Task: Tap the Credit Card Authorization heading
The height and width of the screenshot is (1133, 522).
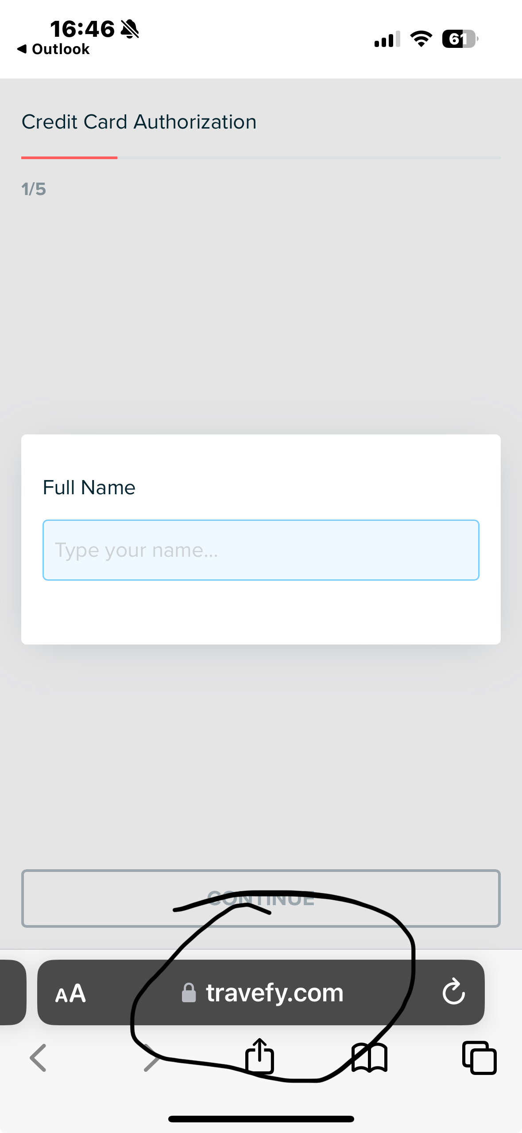Action: [139, 122]
